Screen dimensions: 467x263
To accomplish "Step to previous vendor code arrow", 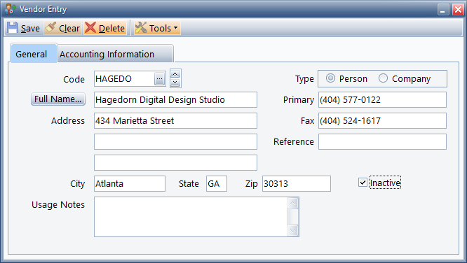I will click(175, 74).
